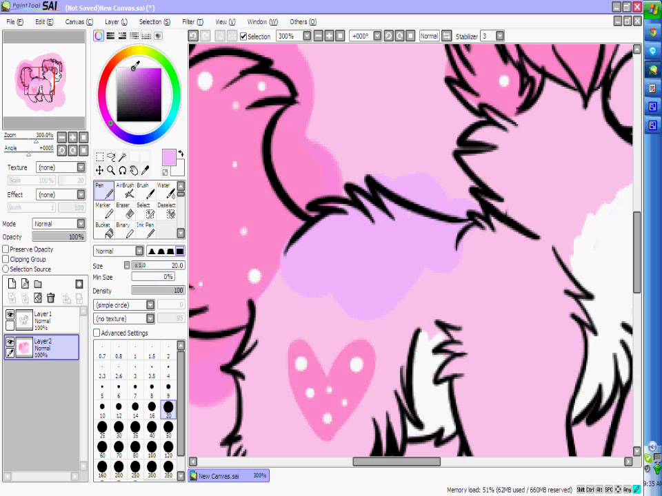Select brush size 100 preset
This screenshot has height=496, width=662.
tap(152, 449)
